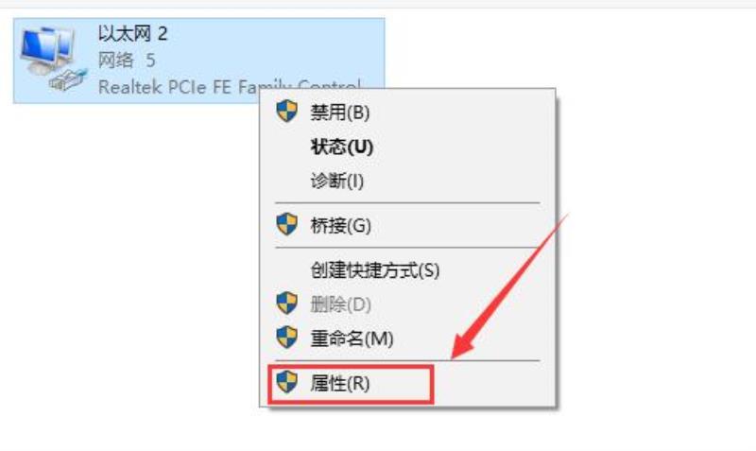Screen dimensions: 756x451
Task: Click the 网络 5 status text
Action: coord(127,61)
